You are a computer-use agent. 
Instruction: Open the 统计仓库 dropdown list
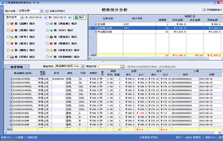tap(41, 11)
